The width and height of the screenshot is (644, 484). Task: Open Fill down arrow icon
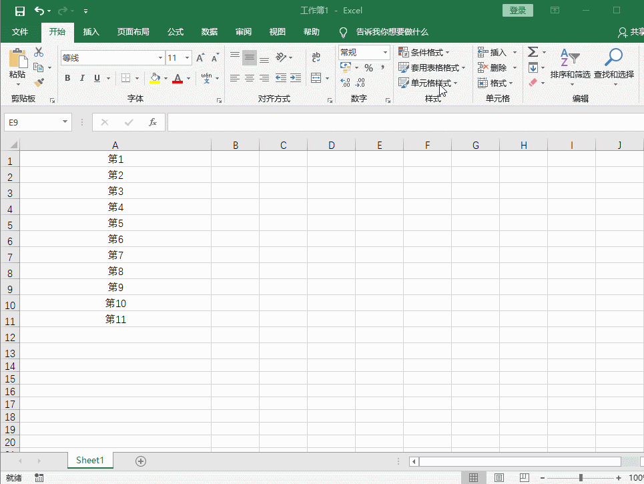point(533,67)
